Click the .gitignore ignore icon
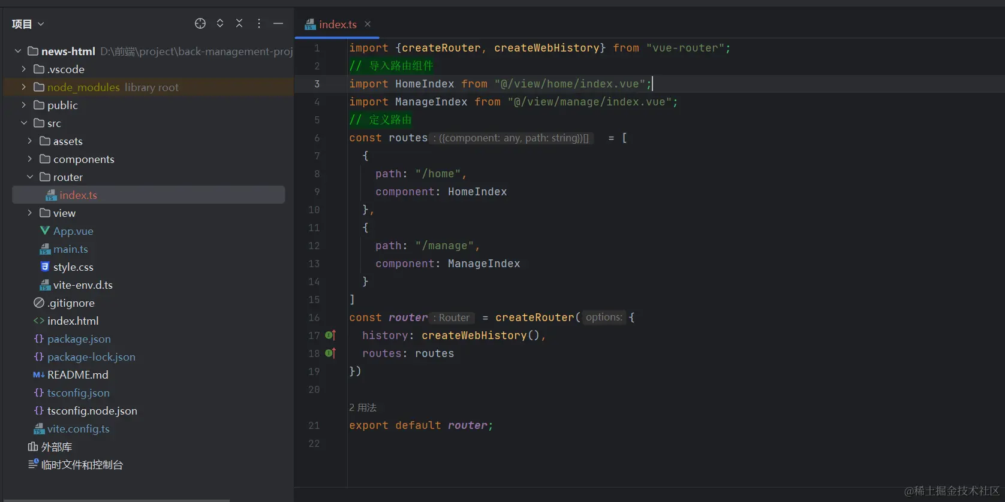 tap(39, 303)
